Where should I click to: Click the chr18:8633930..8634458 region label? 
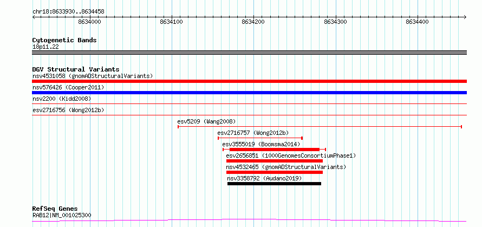tap(68, 12)
